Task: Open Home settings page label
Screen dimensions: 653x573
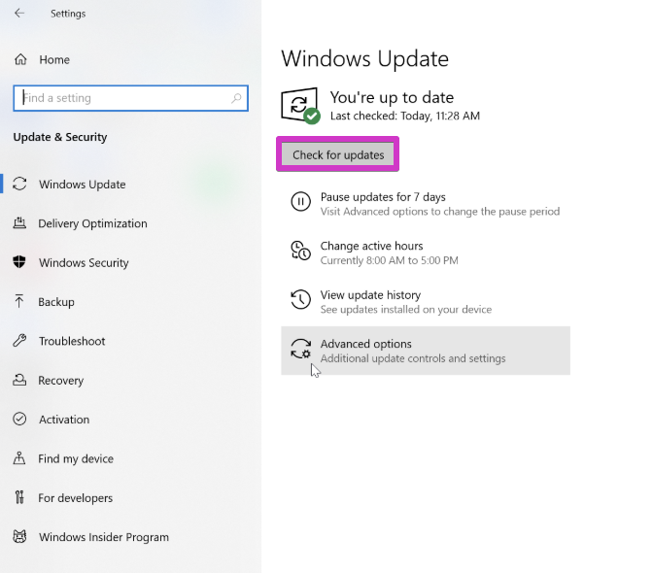Action: pos(54,60)
